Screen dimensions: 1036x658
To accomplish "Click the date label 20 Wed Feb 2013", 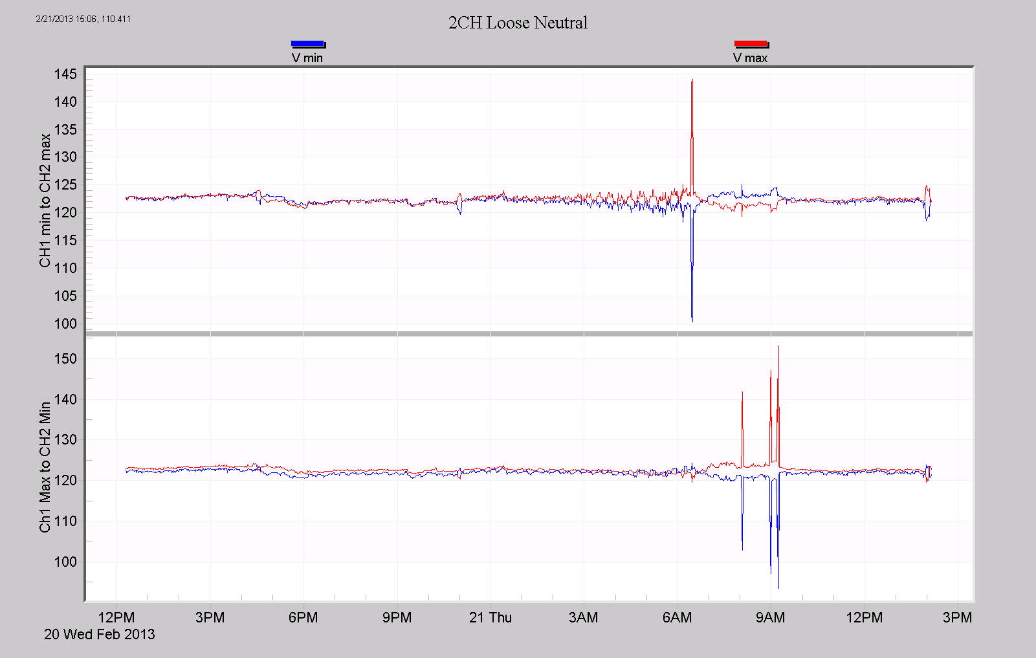I will 100,635.
